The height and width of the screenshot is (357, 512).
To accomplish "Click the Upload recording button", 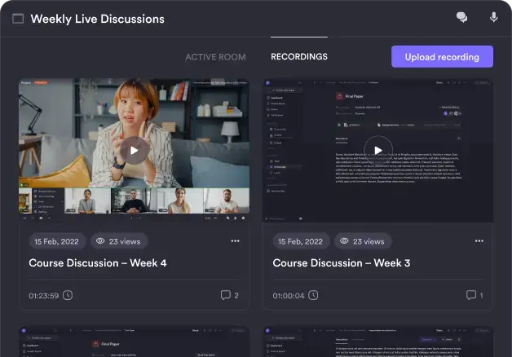I will (442, 56).
